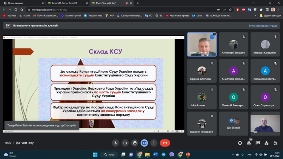The height and width of the screenshot is (159, 283).
Task: Open the Telegram Web bookmark
Action: click(x=93, y=16)
